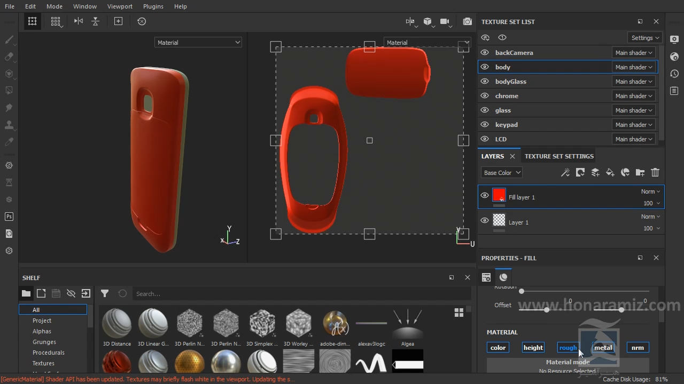The height and width of the screenshot is (384, 684).
Task: Switch shelf to grid view icon
Action: point(459,313)
